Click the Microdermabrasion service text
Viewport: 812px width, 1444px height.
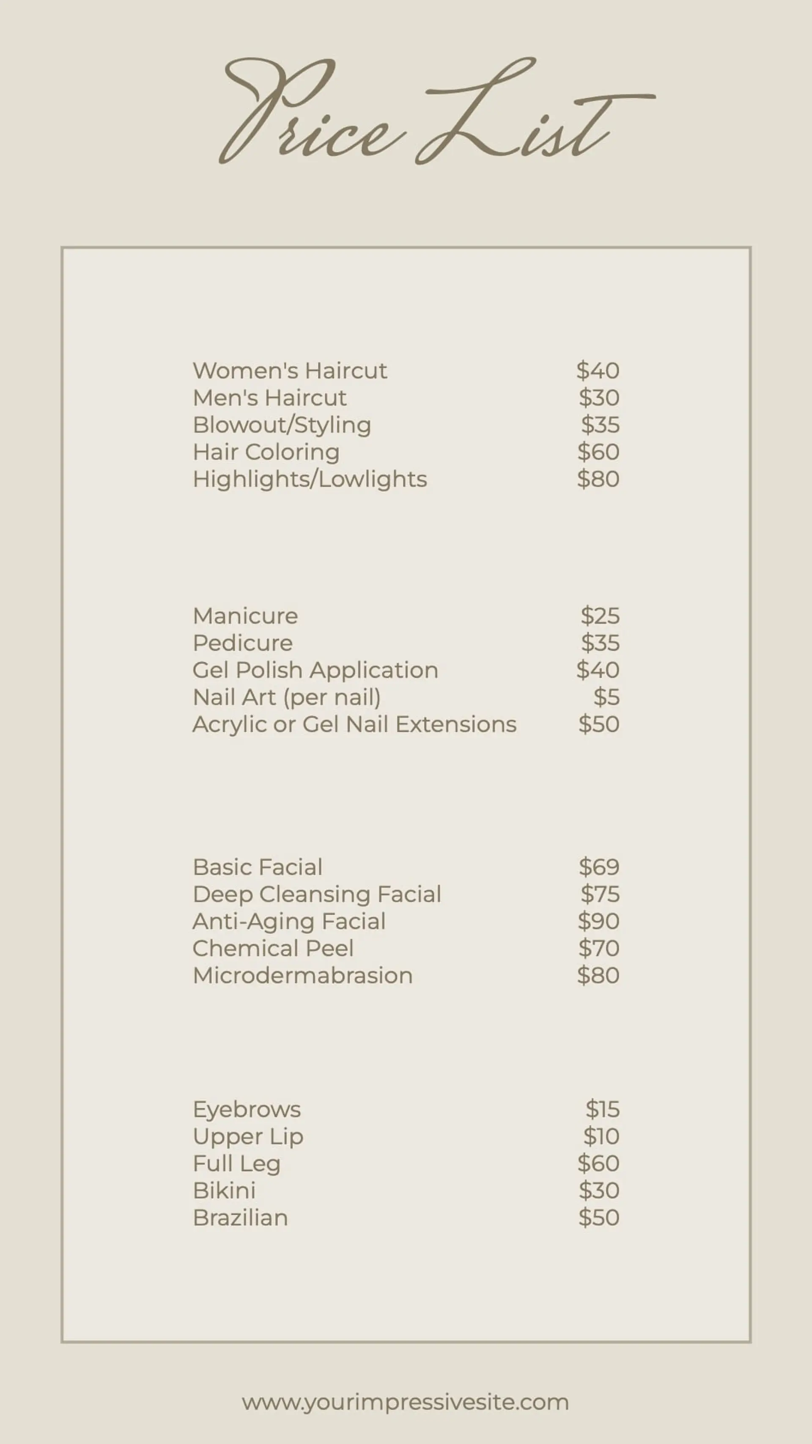303,975
